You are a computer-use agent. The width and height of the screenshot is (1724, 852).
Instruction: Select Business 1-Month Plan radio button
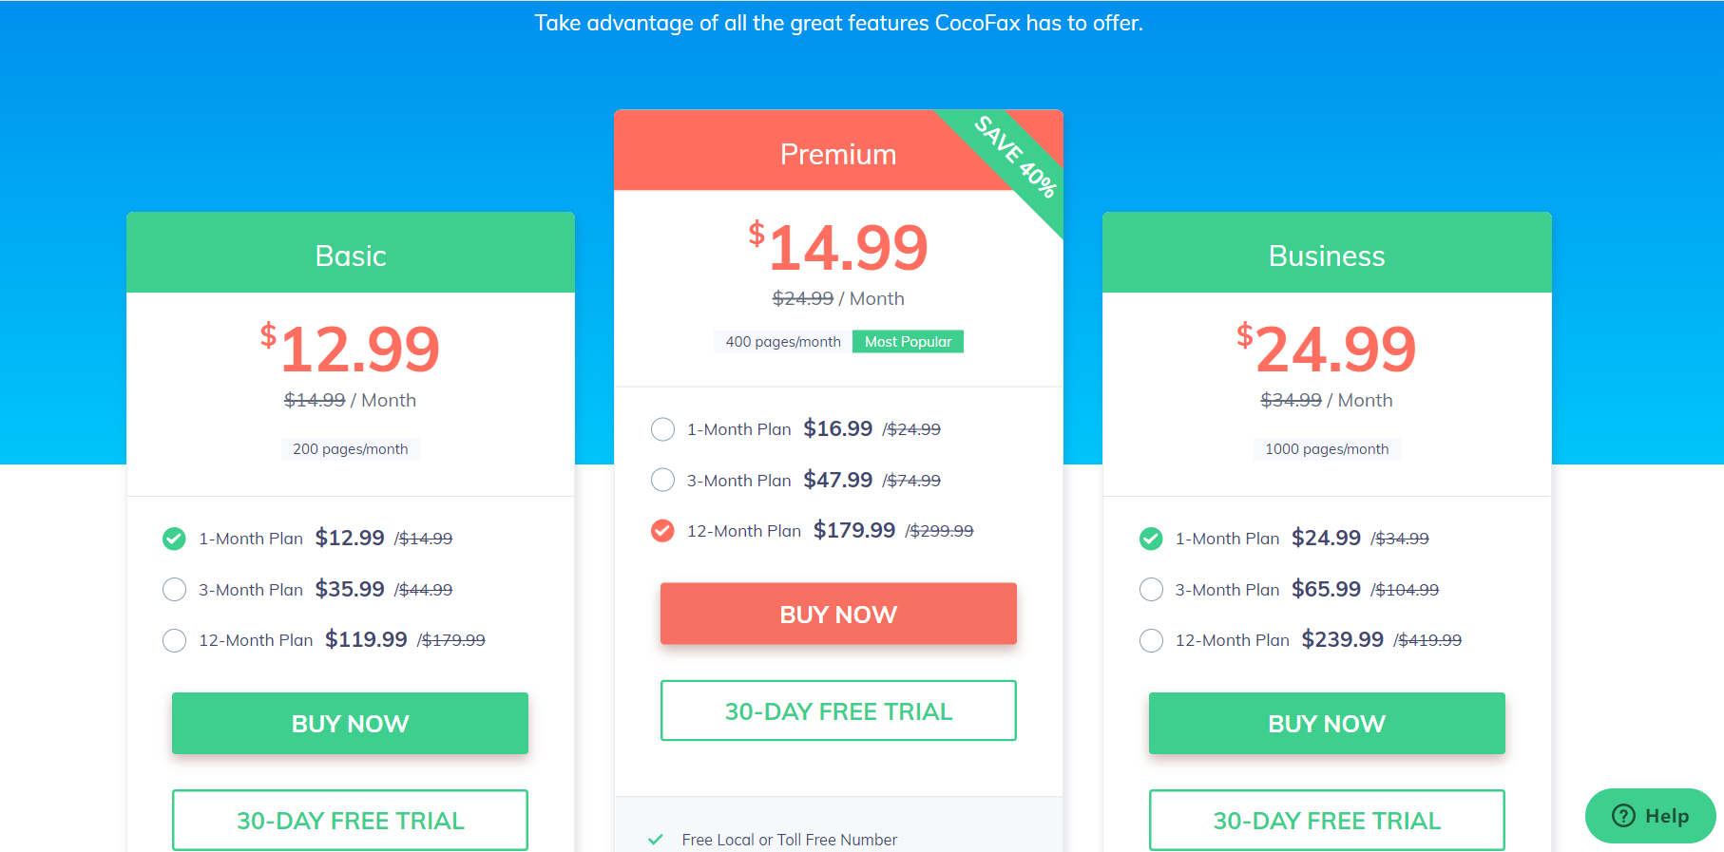pos(1151,539)
